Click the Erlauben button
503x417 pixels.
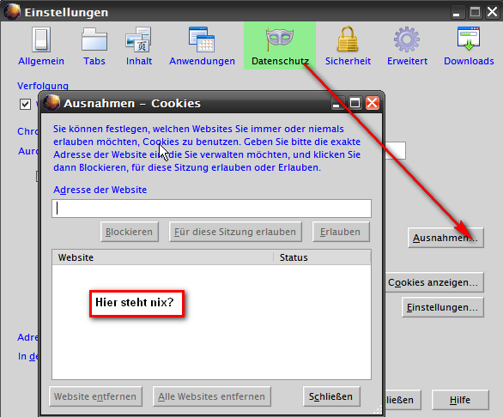point(341,232)
